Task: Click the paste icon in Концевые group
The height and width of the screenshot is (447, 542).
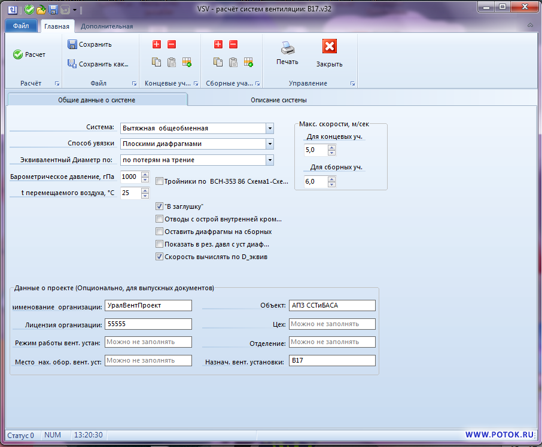Action: (x=172, y=62)
